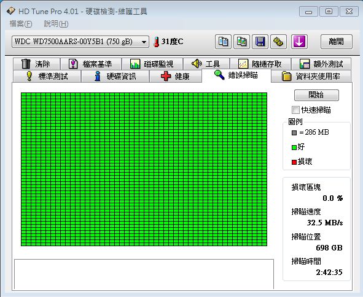Click the HD Tune Pro title bar icon
Screen dimensions: 363x297
coord(11,10)
